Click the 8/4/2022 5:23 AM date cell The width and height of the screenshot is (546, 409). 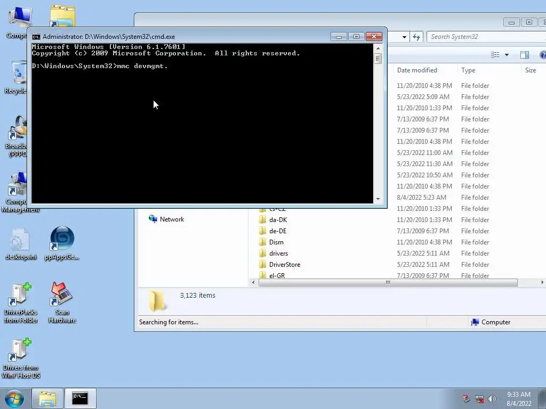(421, 198)
